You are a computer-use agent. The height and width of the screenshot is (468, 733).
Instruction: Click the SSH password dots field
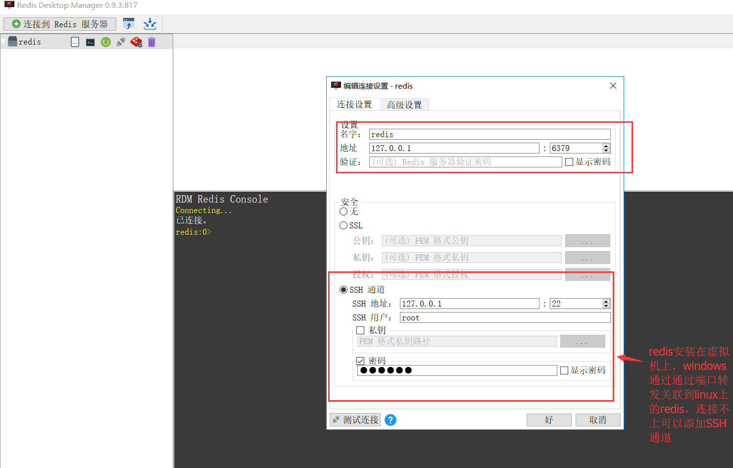click(457, 370)
